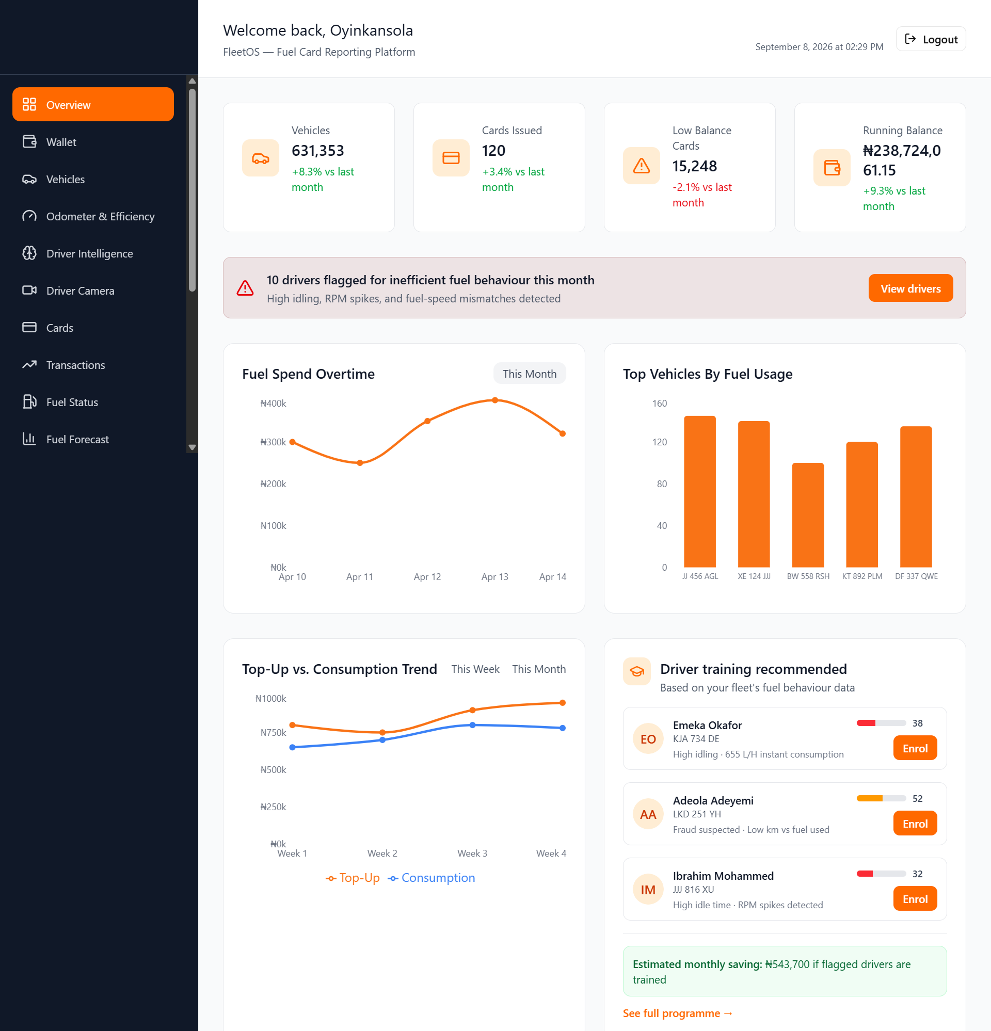Open the See full programme link
The width and height of the screenshot is (991, 1031).
(677, 1013)
